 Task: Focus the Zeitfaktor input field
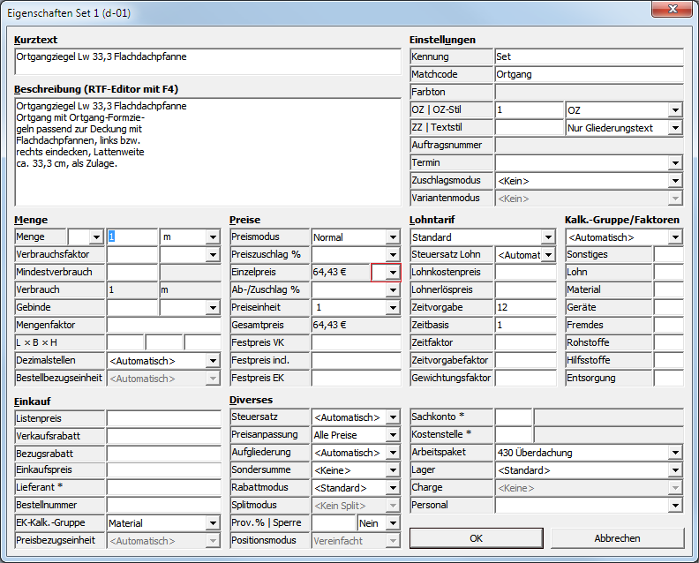pos(526,342)
